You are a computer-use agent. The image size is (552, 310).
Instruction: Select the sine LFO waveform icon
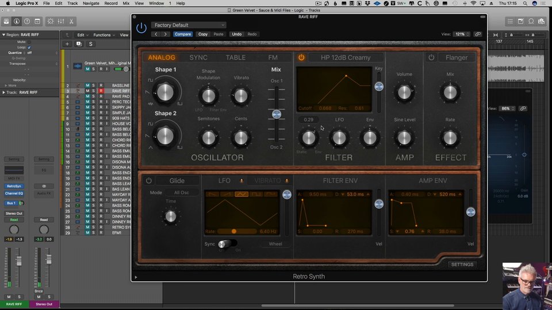pyautogui.click(x=241, y=194)
